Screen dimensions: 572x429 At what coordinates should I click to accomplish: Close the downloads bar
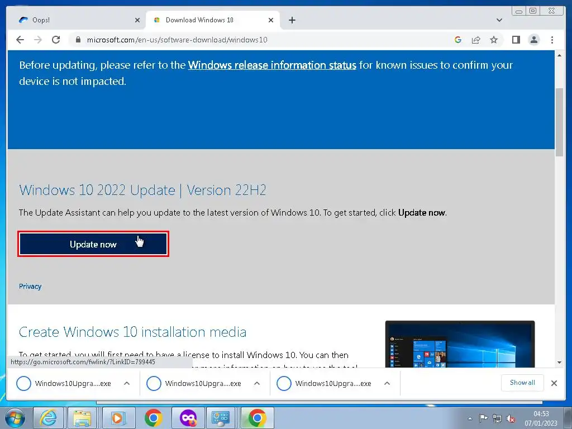(x=554, y=383)
